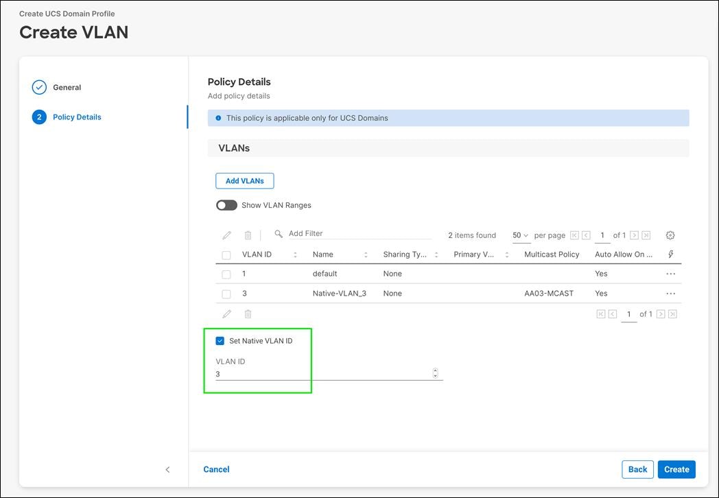The width and height of the screenshot is (719, 498).
Task: Open the search icon in the Add Filter bar
Action: (x=276, y=233)
